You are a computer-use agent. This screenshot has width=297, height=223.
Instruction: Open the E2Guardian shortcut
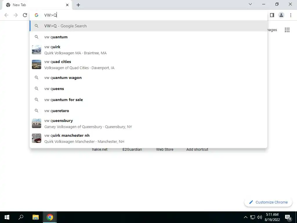[132, 150]
